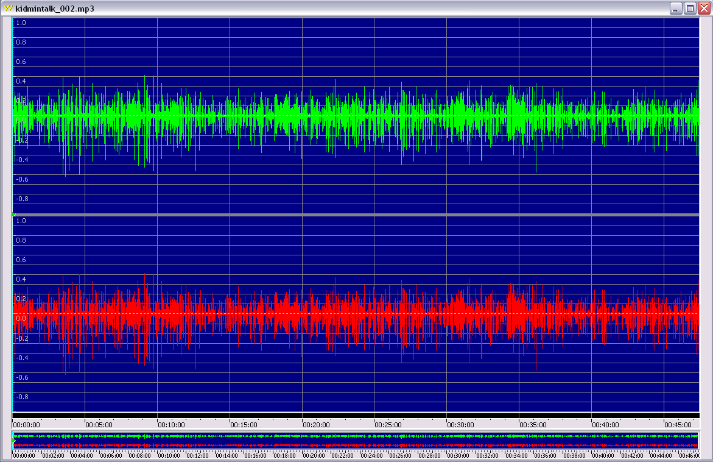
Task: Click 00:44:00 on the overview ruler
Action: (x=661, y=455)
